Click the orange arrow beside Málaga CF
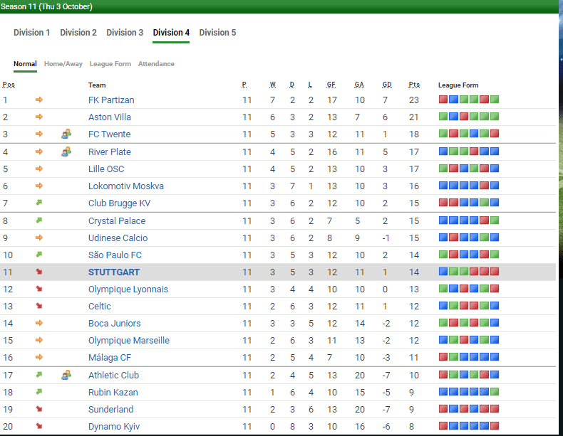The height and width of the screenshot is (436, 563). [x=39, y=358]
